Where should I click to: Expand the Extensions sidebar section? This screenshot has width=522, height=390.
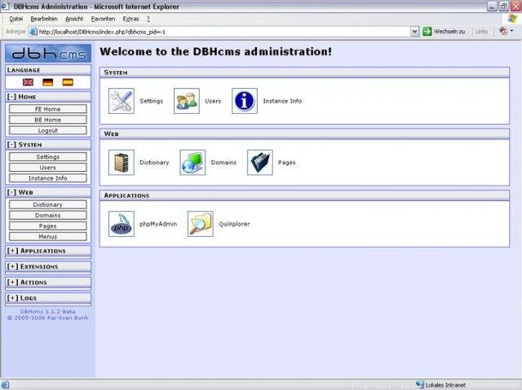click(12, 266)
